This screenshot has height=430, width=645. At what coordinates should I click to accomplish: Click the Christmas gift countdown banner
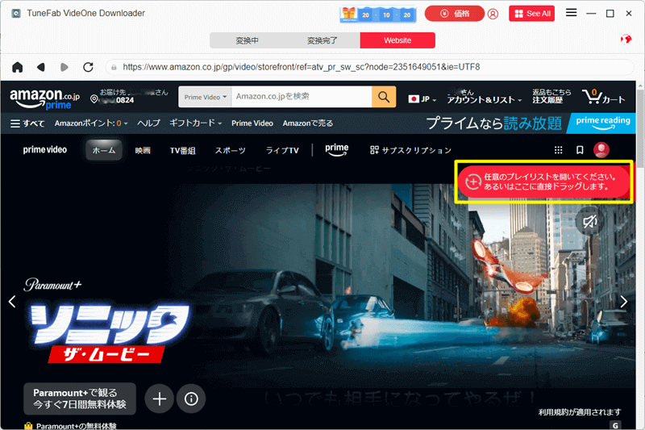(377, 14)
